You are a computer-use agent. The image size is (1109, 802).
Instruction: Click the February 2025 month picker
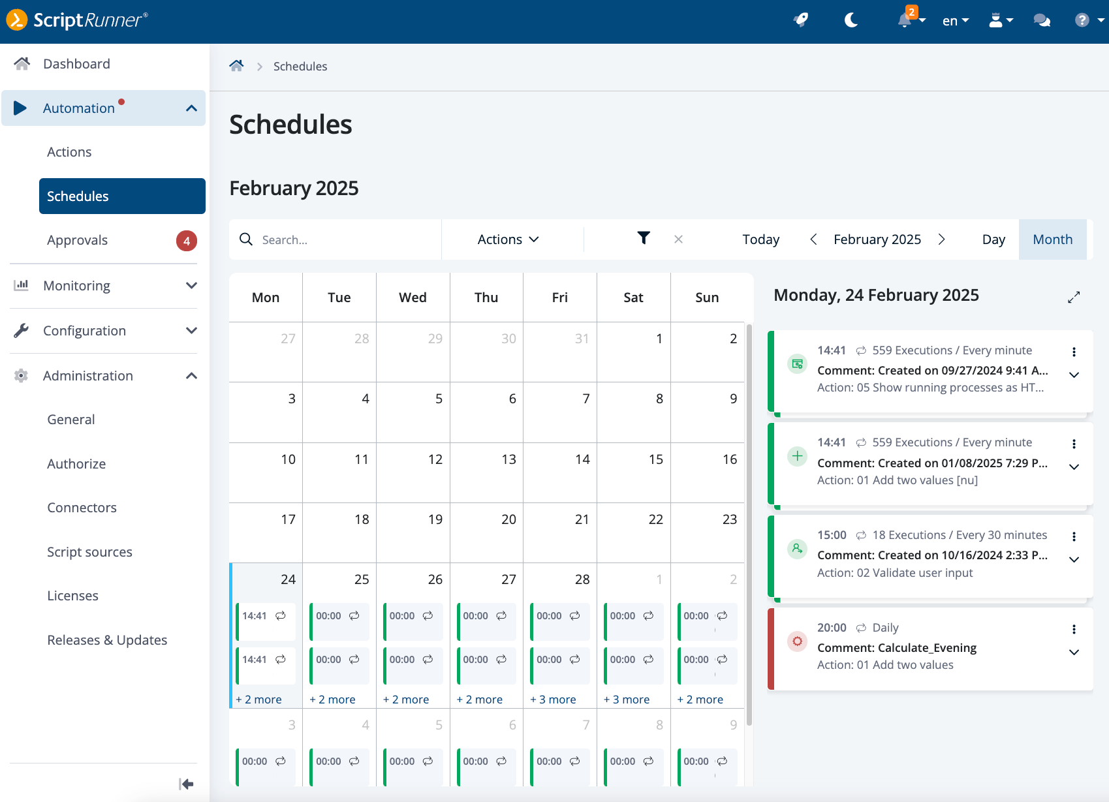[877, 239]
